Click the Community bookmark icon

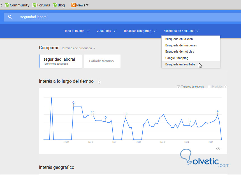tap(7, 5)
